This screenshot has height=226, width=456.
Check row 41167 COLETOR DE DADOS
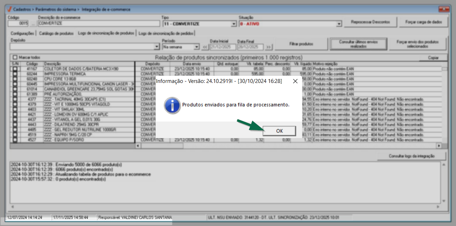(x=15, y=69)
